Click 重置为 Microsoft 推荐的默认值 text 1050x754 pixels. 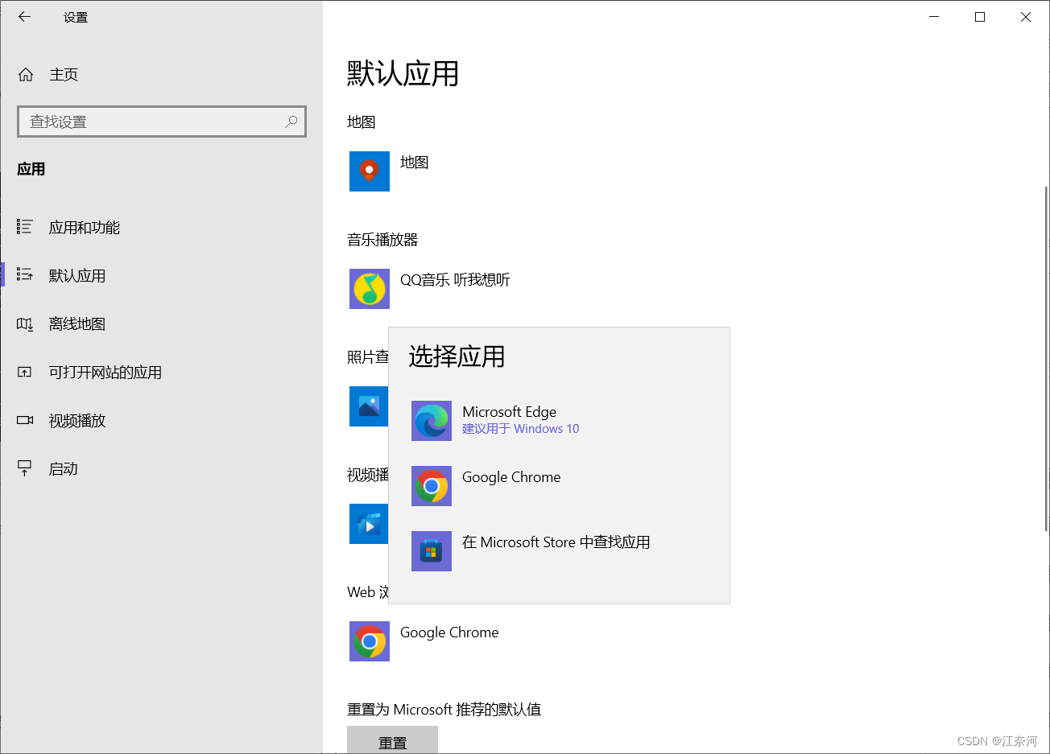[444, 710]
